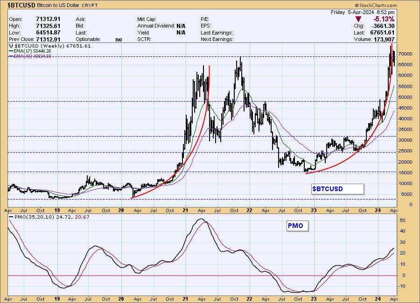
Task: Click the '$BTCUSD (Weekly) 67651.61' legend
Action: pyautogui.click(x=50, y=46)
